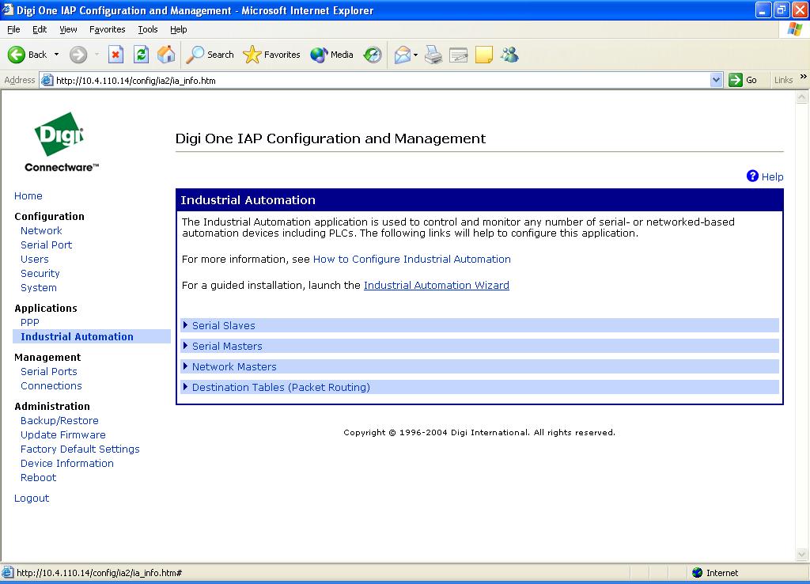Launch the Industrial Automation Wizard link
This screenshot has width=810, height=584.
pos(436,285)
